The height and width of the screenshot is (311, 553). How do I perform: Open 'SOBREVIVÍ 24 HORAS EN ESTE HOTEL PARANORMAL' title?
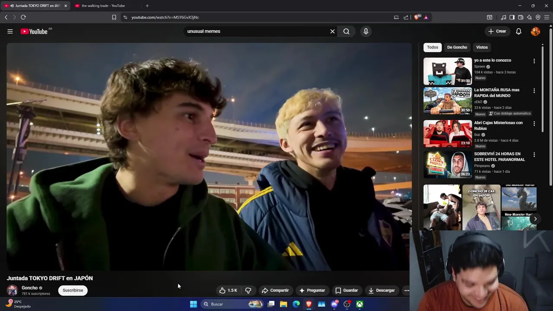499,157
